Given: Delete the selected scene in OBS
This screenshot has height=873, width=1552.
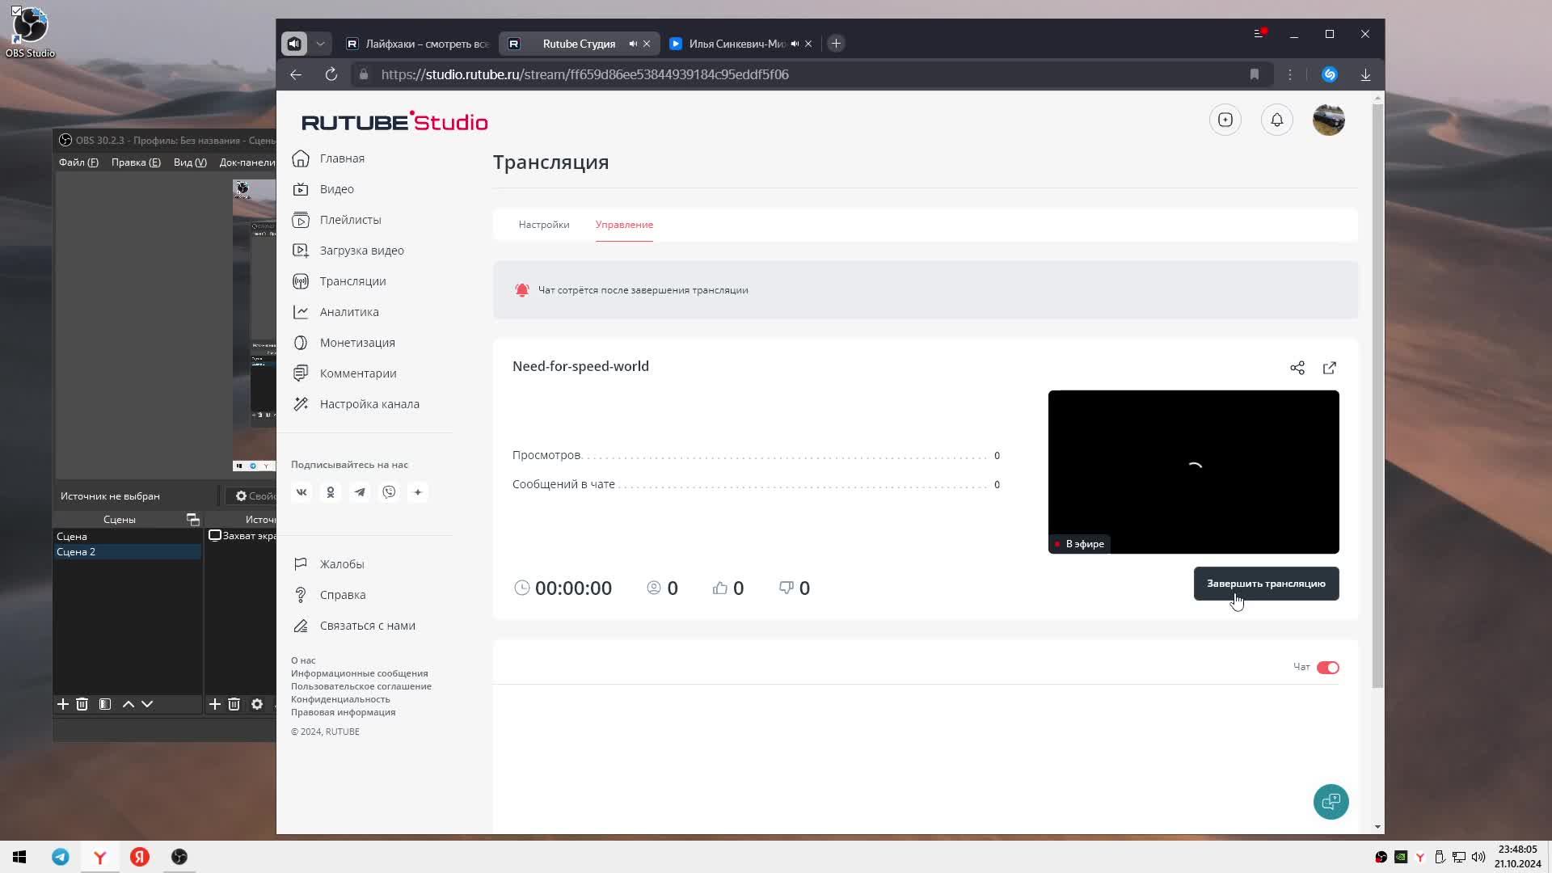Looking at the screenshot, I should (82, 704).
